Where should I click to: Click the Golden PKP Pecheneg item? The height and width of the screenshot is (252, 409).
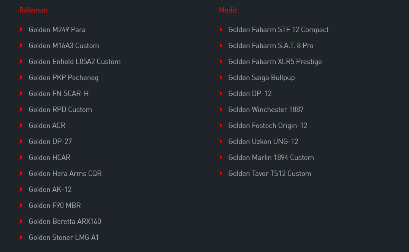pos(63,78)
